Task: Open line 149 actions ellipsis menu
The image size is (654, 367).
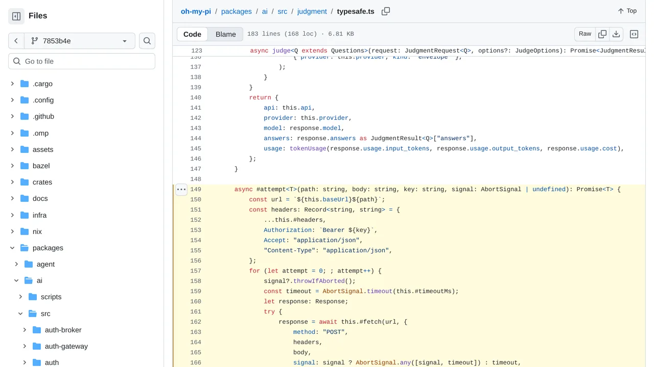Action: tap(181, 189)
